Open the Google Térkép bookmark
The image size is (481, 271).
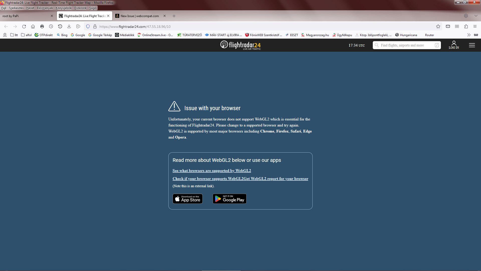[x=100, y=35]
